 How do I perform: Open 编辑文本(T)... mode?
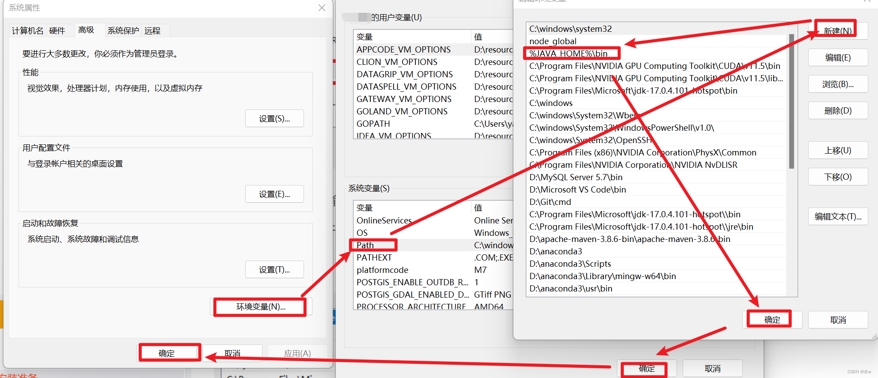(838, 216)
